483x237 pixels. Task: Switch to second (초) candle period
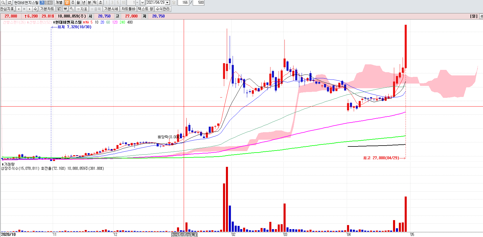100,3
